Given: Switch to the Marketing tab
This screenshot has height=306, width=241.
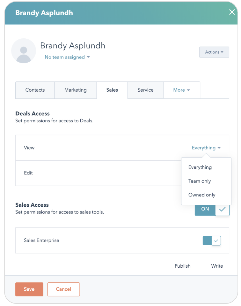Looking at the screenshot, I should (76, 90).
